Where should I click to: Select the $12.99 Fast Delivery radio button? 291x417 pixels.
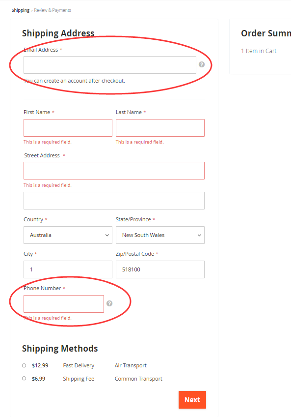(x=24, y=365)
